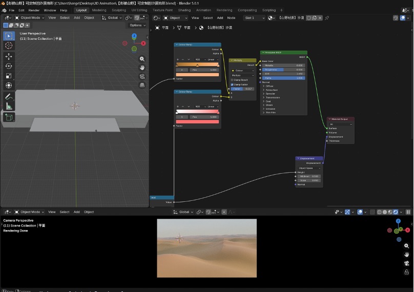
Task: Open Slot 1 dropdown
Action: coord(254,18)
